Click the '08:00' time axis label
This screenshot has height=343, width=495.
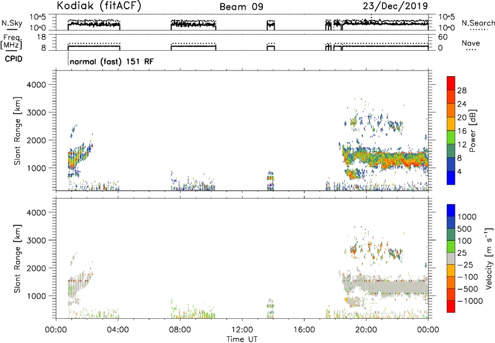pyautogui.click(x=180, y=330)
